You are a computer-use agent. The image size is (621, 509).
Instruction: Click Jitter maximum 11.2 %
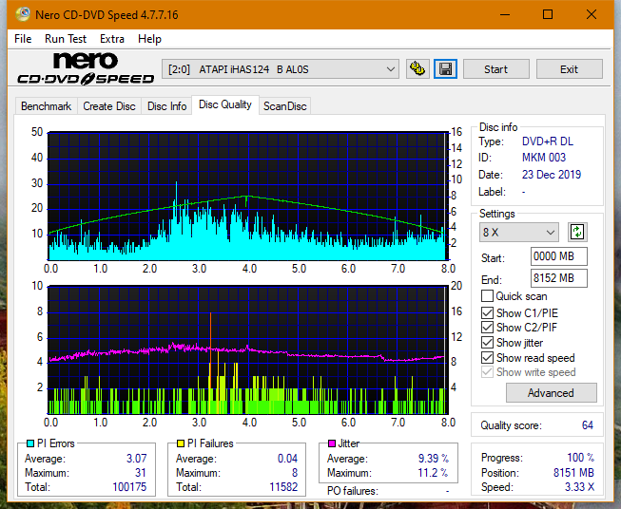tap(433, 473)
